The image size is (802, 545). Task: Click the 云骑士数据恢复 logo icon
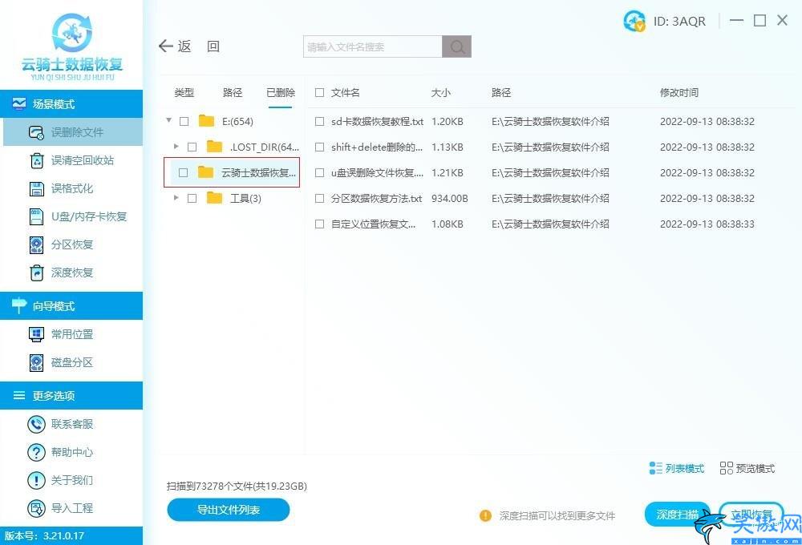[72, 33]
